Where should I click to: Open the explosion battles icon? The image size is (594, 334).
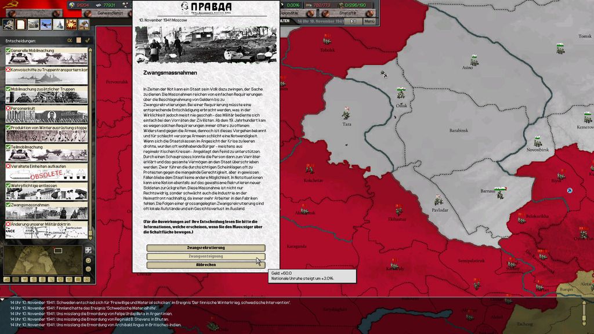tap(71, 24)
